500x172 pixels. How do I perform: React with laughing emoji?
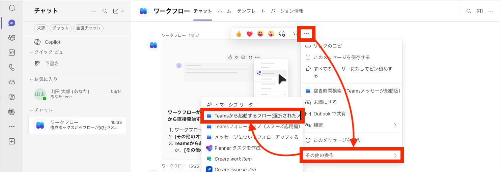tap(260, 34)
